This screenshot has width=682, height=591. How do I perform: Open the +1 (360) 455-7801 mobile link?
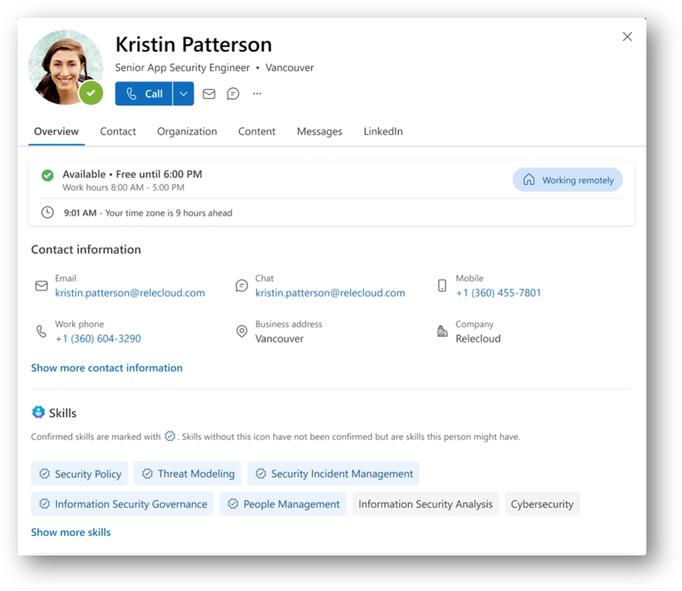[x=498, y=293]
